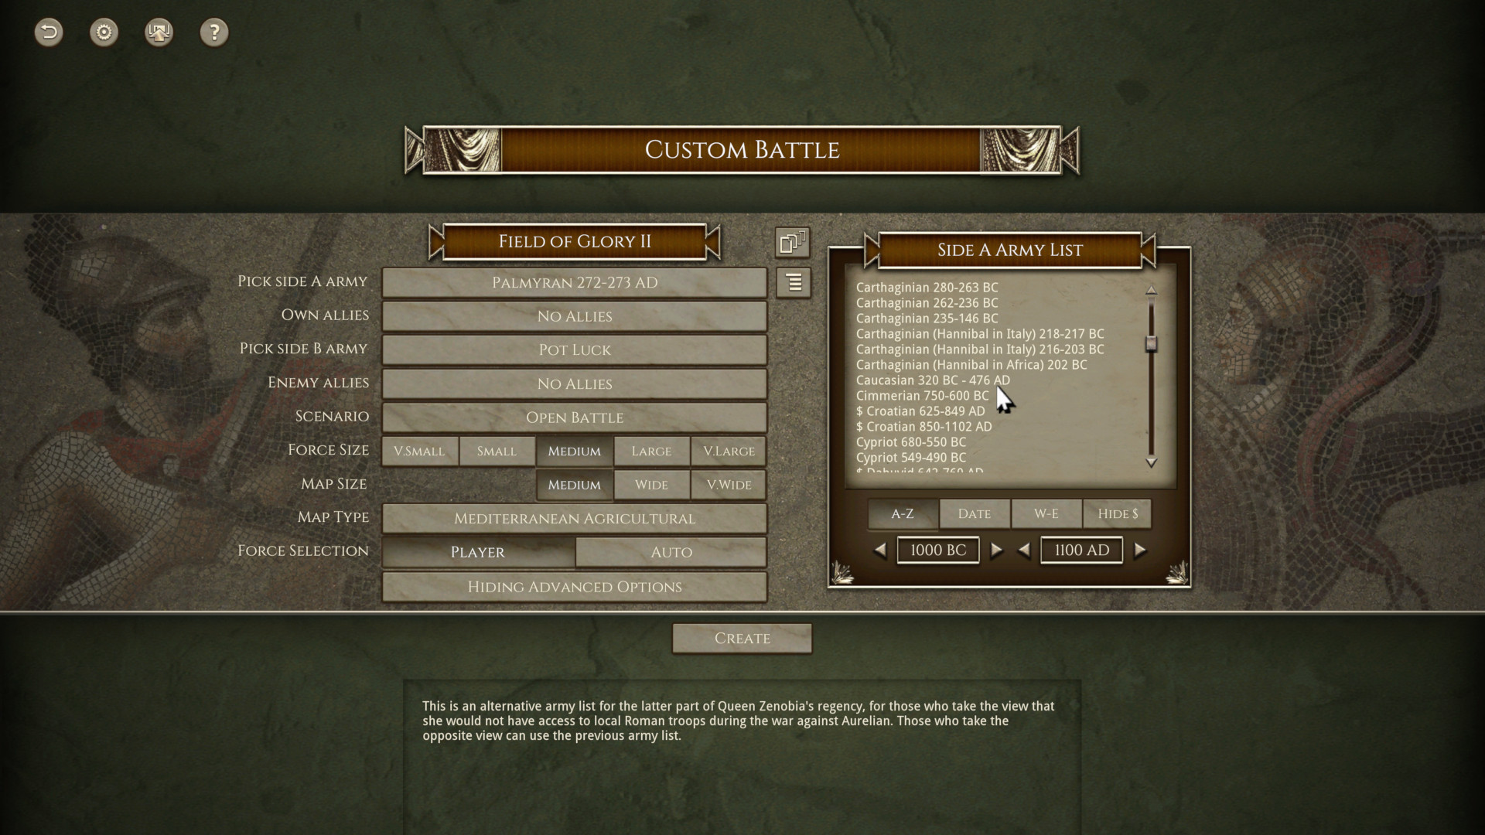Select Medium map size
Viewport: 1485px width, 835px height.
[574, 485]
